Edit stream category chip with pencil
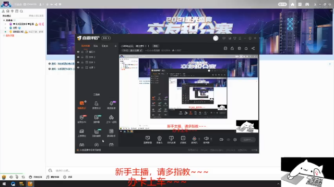Viewport: 334px width, 187px height. 132,50
